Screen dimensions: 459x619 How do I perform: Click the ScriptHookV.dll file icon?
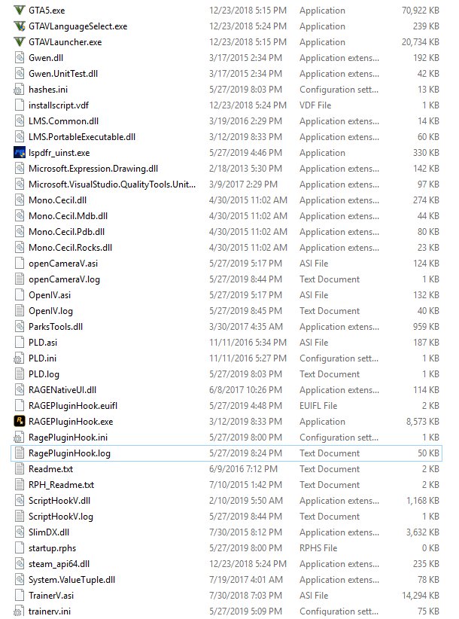coord(20,501)
